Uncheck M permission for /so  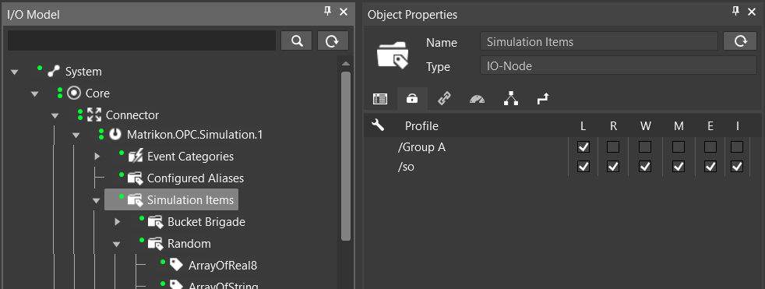(x=679, y=167)
